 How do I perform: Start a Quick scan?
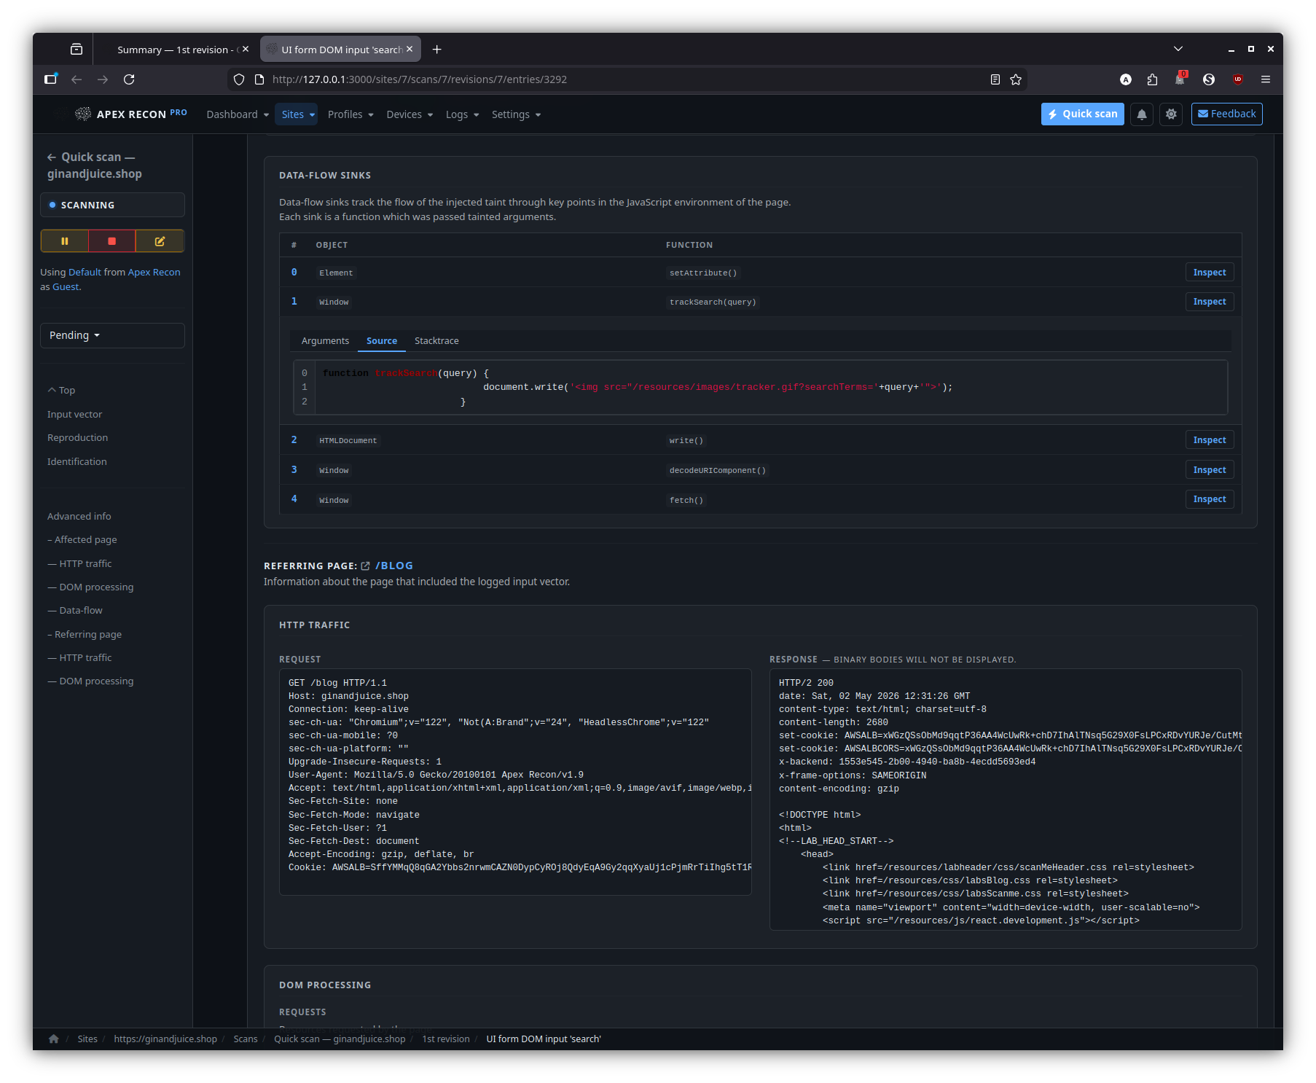coord(1083,114)
